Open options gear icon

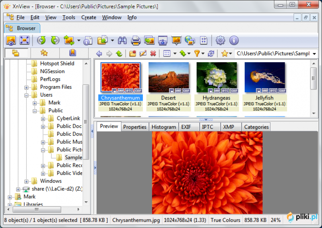[x=220, y=41]
